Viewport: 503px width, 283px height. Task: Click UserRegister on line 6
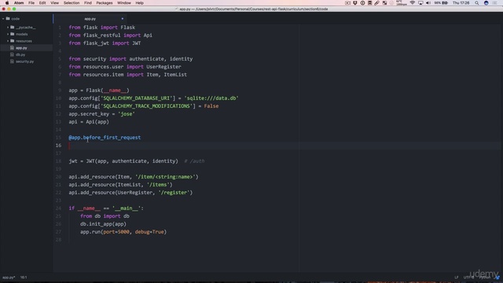pyautogui.click(x=164, y=67)
